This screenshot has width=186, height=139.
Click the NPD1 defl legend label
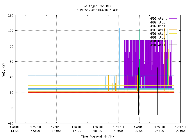tap(157, 45)
